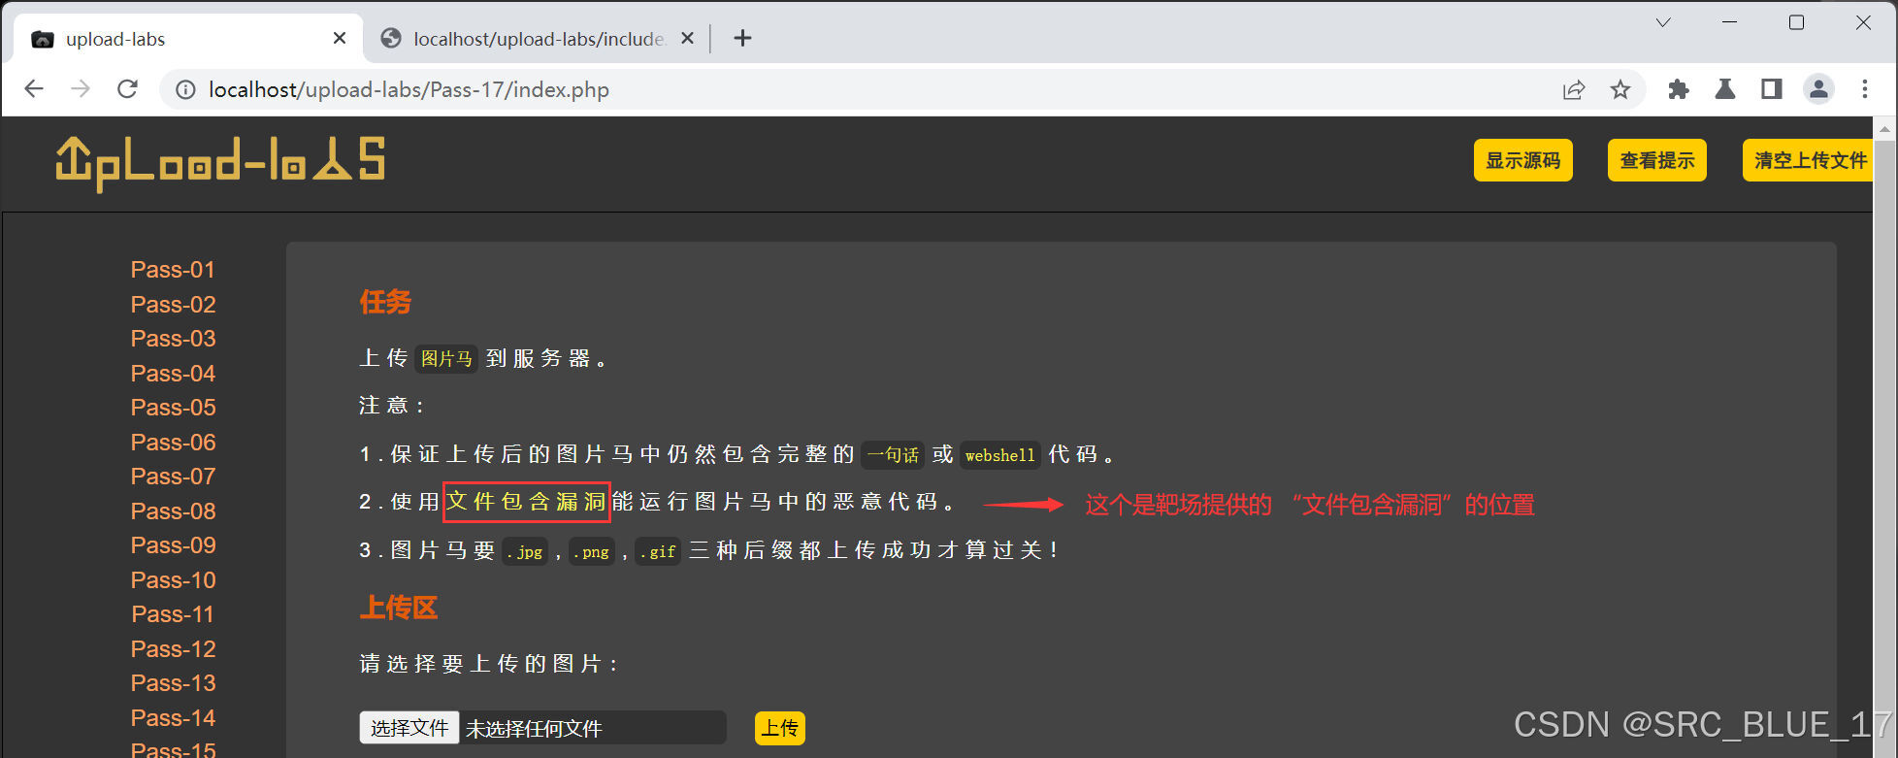Screen dimensions: 1898x758
Task: Open Pass-13 in the sidebar
Action: pos(173,683)
